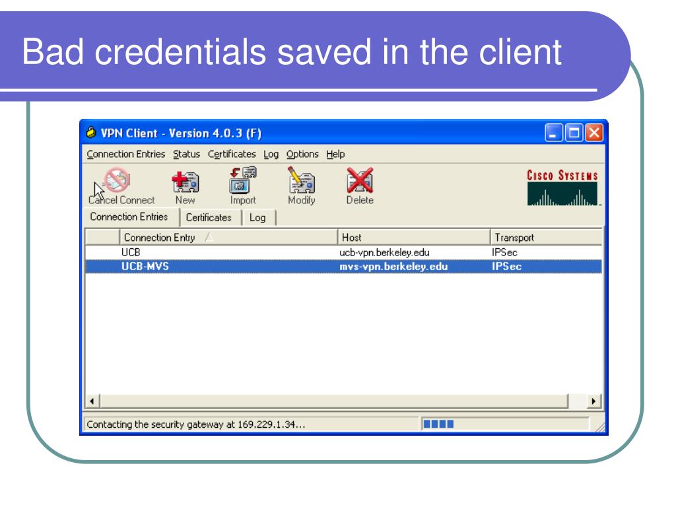The image size is (676, 507).
Task: Open the Options menu
Action: point(302,154)
